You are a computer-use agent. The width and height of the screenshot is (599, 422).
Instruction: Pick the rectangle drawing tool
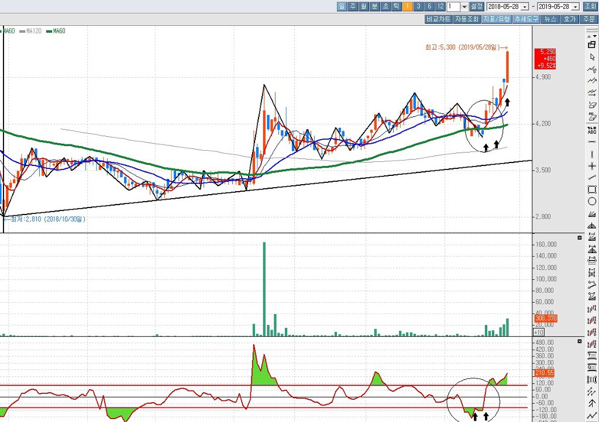pos(592,189)
